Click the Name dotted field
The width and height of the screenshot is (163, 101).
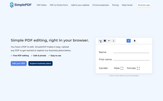coord(131,53)
